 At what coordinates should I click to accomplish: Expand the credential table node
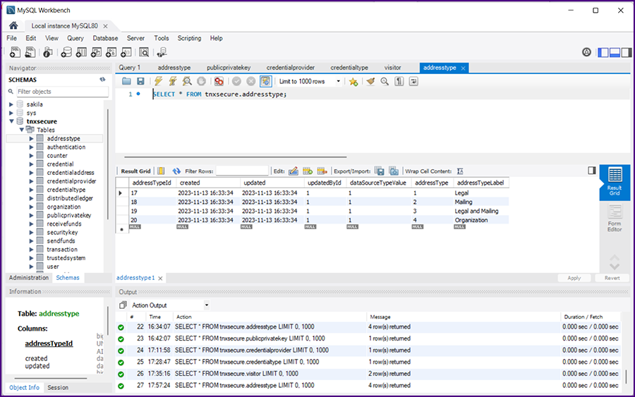31,164
